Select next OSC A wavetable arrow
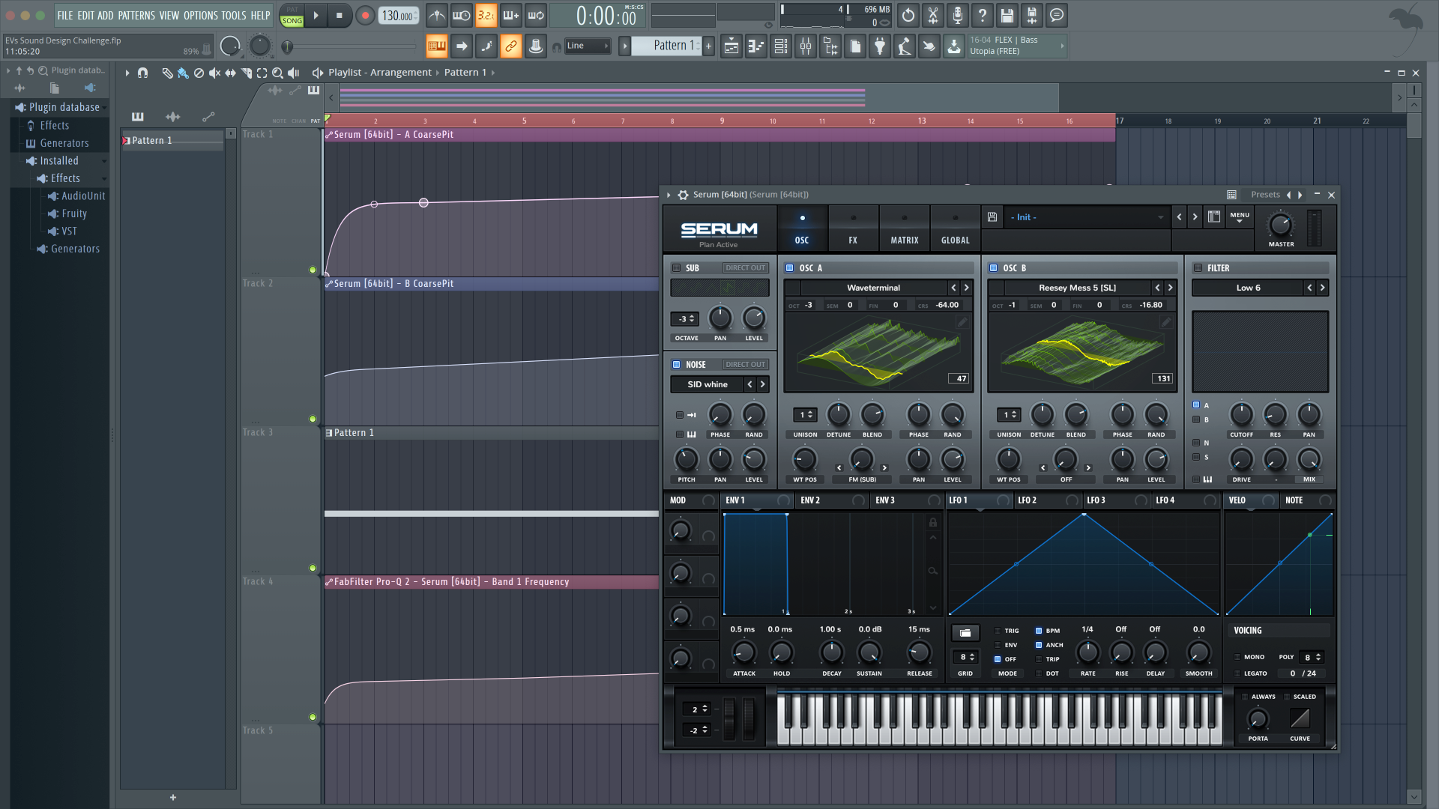 [966, 288]
